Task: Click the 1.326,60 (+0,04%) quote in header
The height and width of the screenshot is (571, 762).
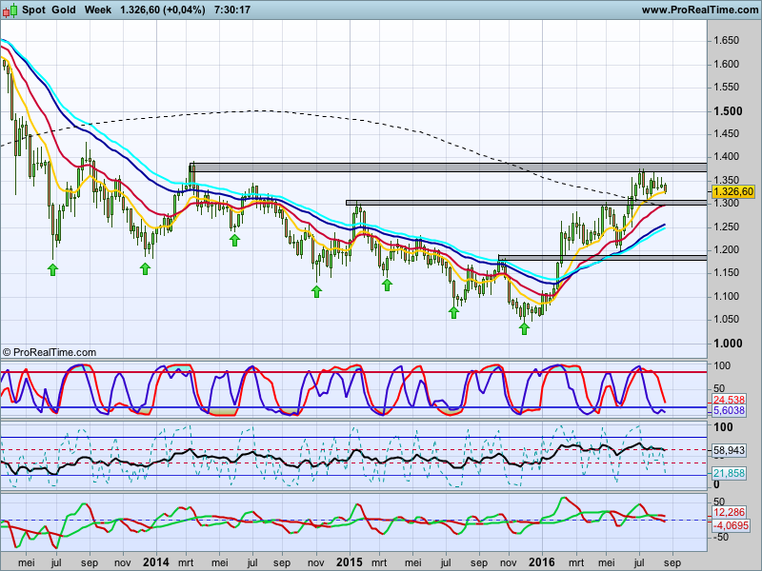Action: pyautogui.click(x=163, y=10)
